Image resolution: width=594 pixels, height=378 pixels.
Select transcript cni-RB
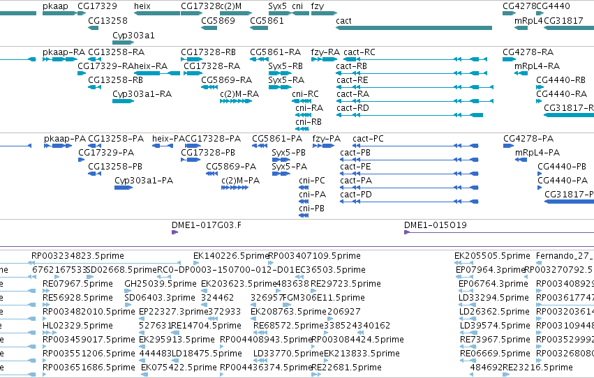(309, 122)
